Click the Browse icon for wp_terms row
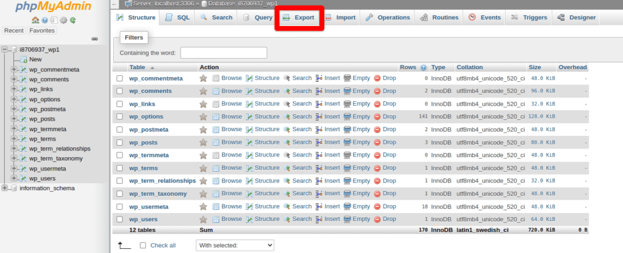This screenshot has width=623, height=253. tap(216, 168)
